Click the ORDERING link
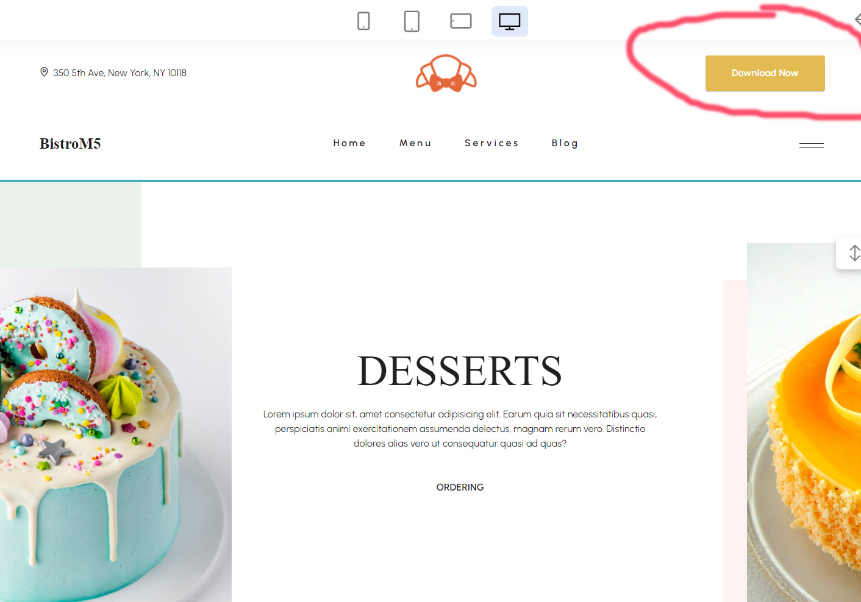The image size is (861, 602). 460,487
